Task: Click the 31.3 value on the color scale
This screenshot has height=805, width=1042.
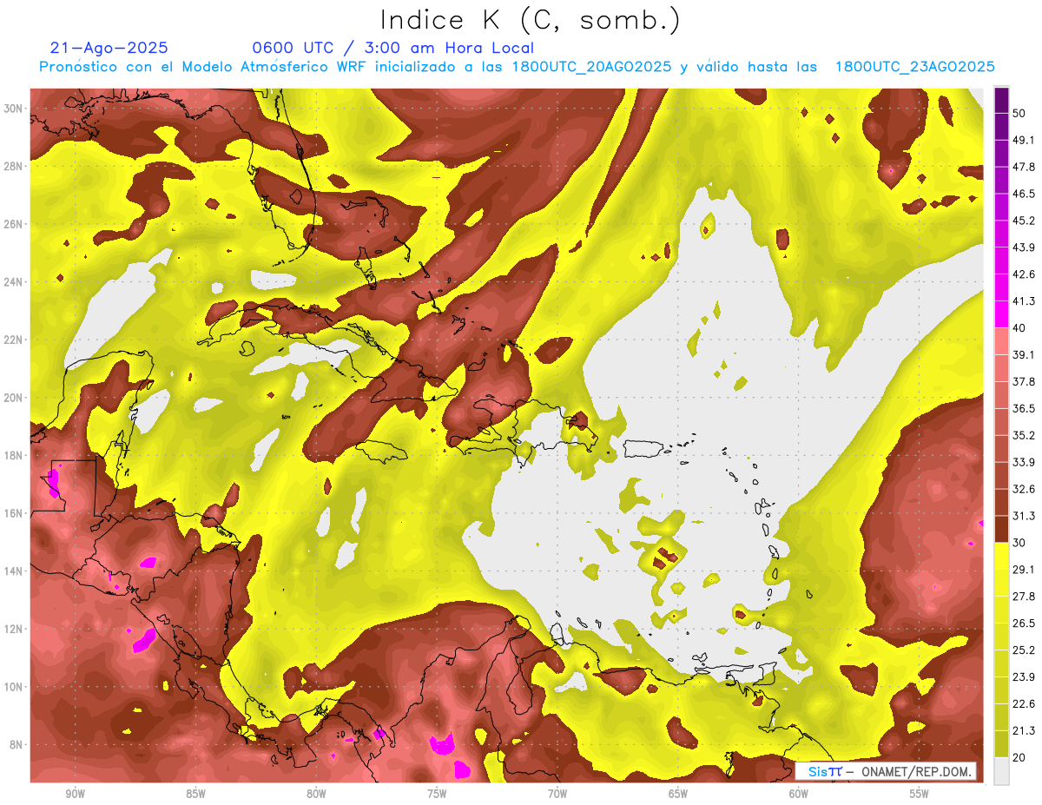Action: (1023, 516)
